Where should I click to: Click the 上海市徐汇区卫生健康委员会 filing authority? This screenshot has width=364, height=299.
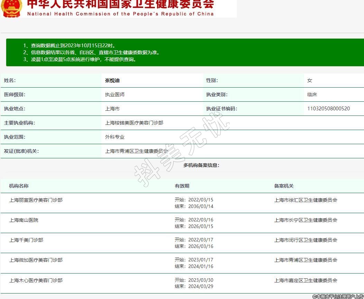point(306,200)
